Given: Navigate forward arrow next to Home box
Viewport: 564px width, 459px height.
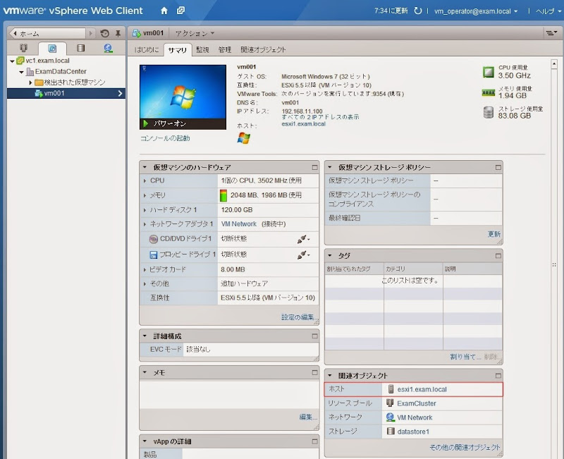Looking at the screenshot, I should (90, 33).
